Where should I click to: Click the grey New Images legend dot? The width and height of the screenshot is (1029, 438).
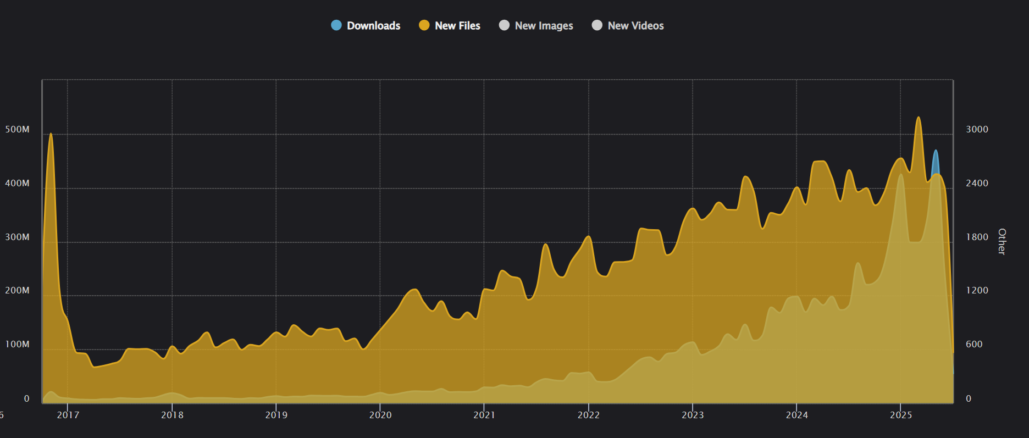(504, 25)
